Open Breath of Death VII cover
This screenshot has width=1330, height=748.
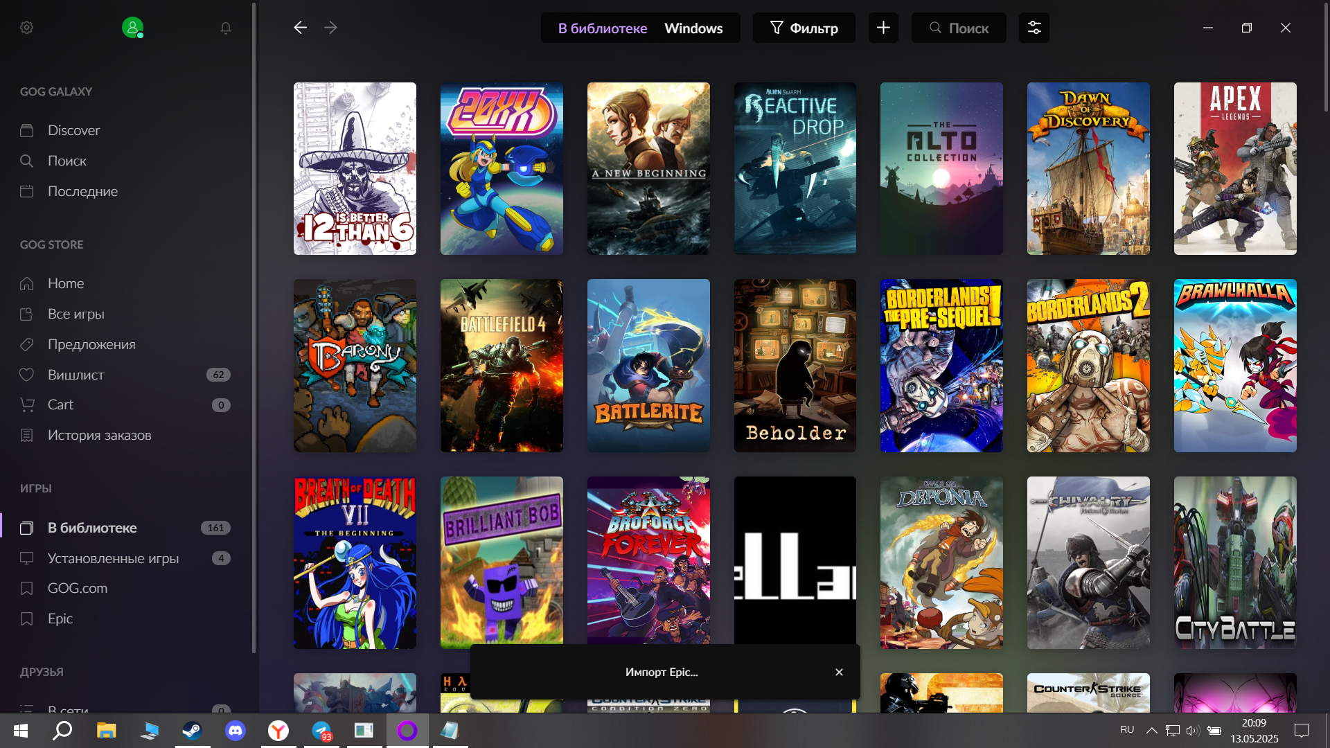coord(355,562)
